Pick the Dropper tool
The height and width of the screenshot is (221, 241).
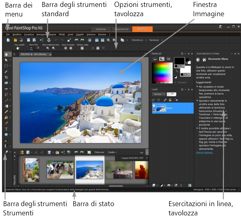pos(7,71)
